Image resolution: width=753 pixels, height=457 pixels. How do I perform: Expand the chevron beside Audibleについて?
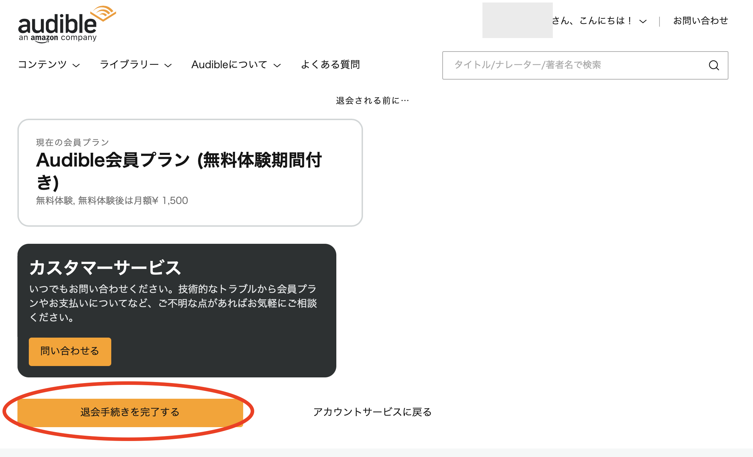click(x=277, y=65)
